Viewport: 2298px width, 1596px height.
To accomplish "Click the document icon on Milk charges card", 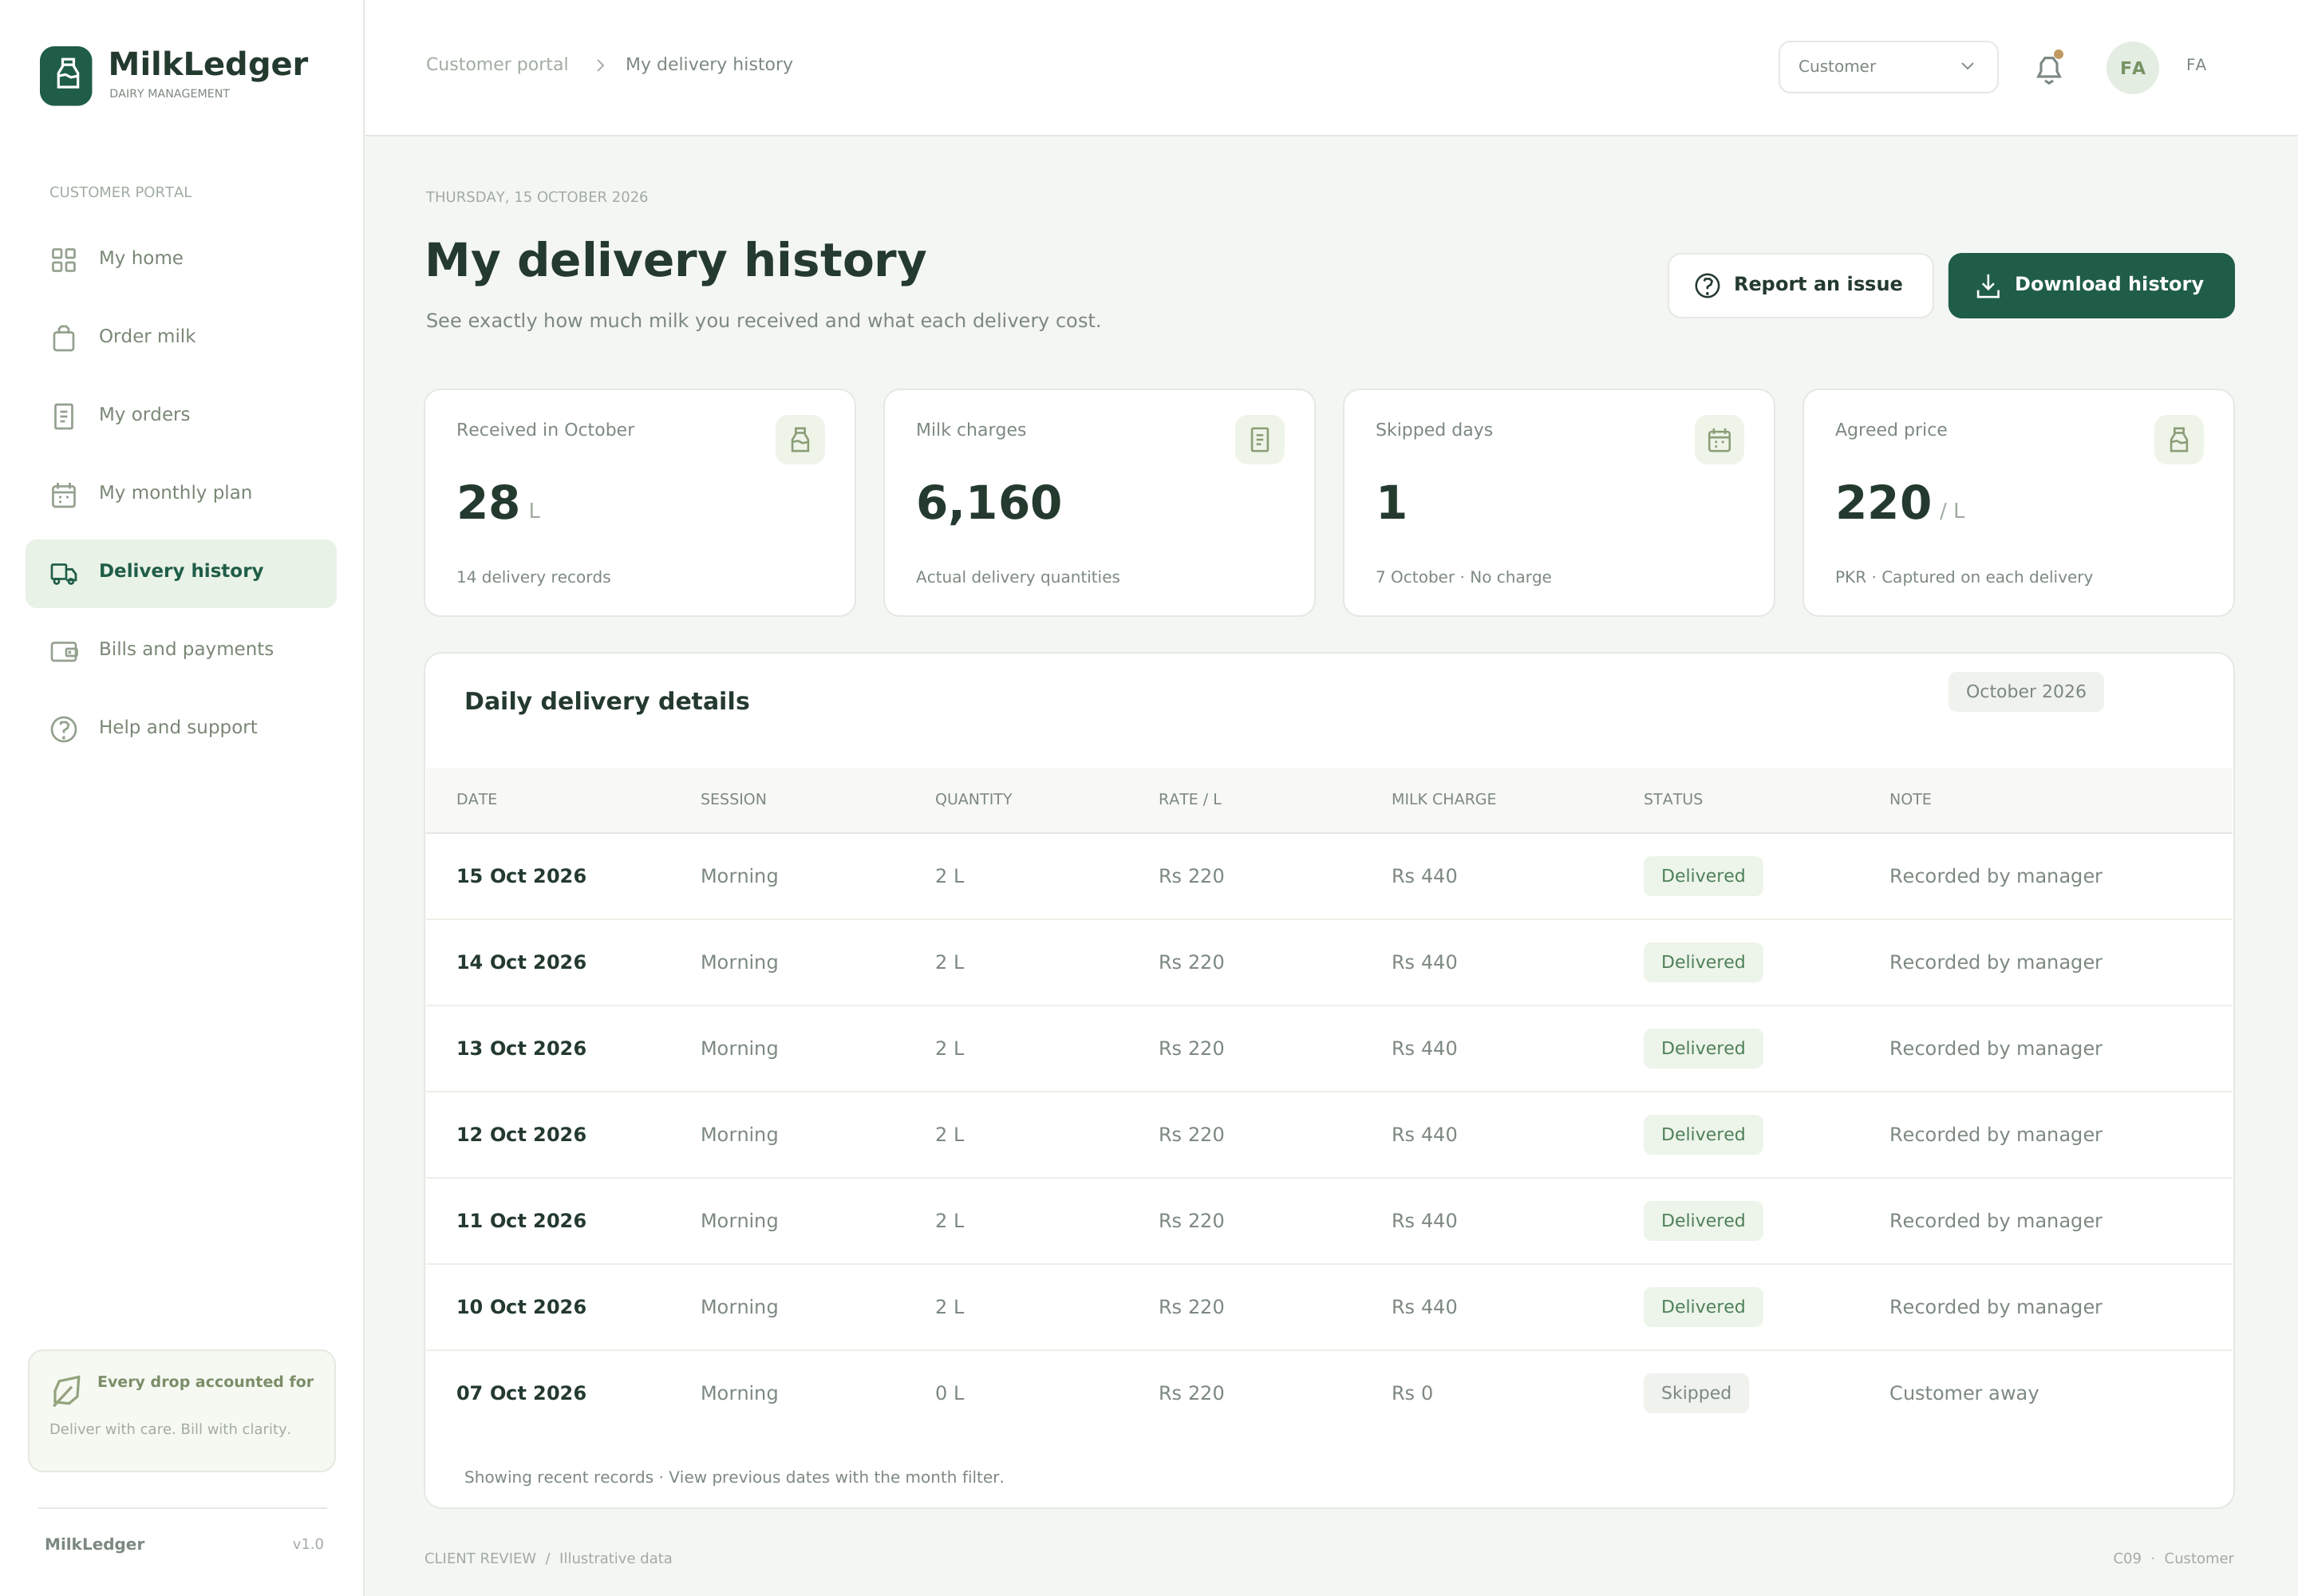I will (1259, 440).
